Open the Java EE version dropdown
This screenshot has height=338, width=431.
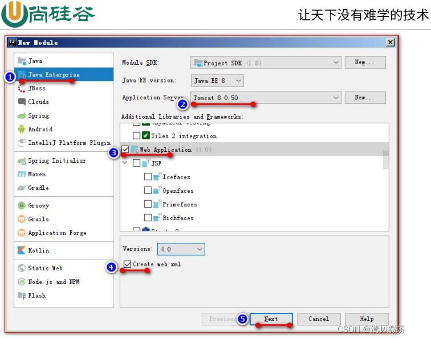click(x=217, y=81)
